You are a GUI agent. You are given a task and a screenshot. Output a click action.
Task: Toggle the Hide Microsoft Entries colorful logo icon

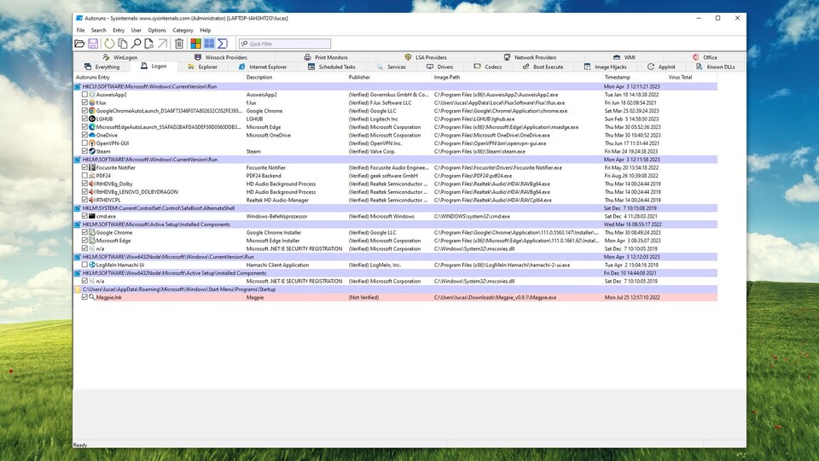pyautogui.click(x=196, y=44)
